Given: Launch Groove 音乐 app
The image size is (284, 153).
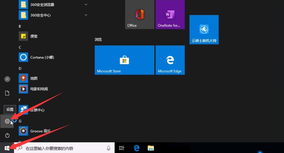Looking at the screenshot, I should point(54,131).
